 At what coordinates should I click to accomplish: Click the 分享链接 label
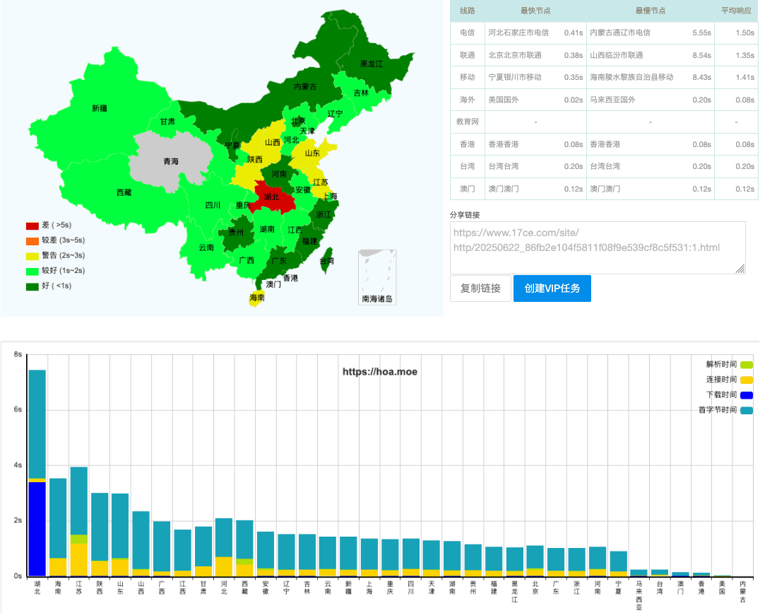[465, 214]
